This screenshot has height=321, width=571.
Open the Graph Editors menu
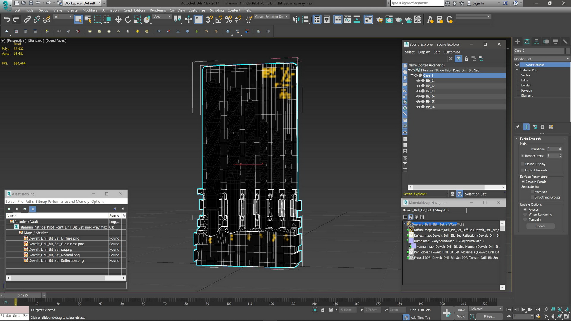[x=134, y=10]
